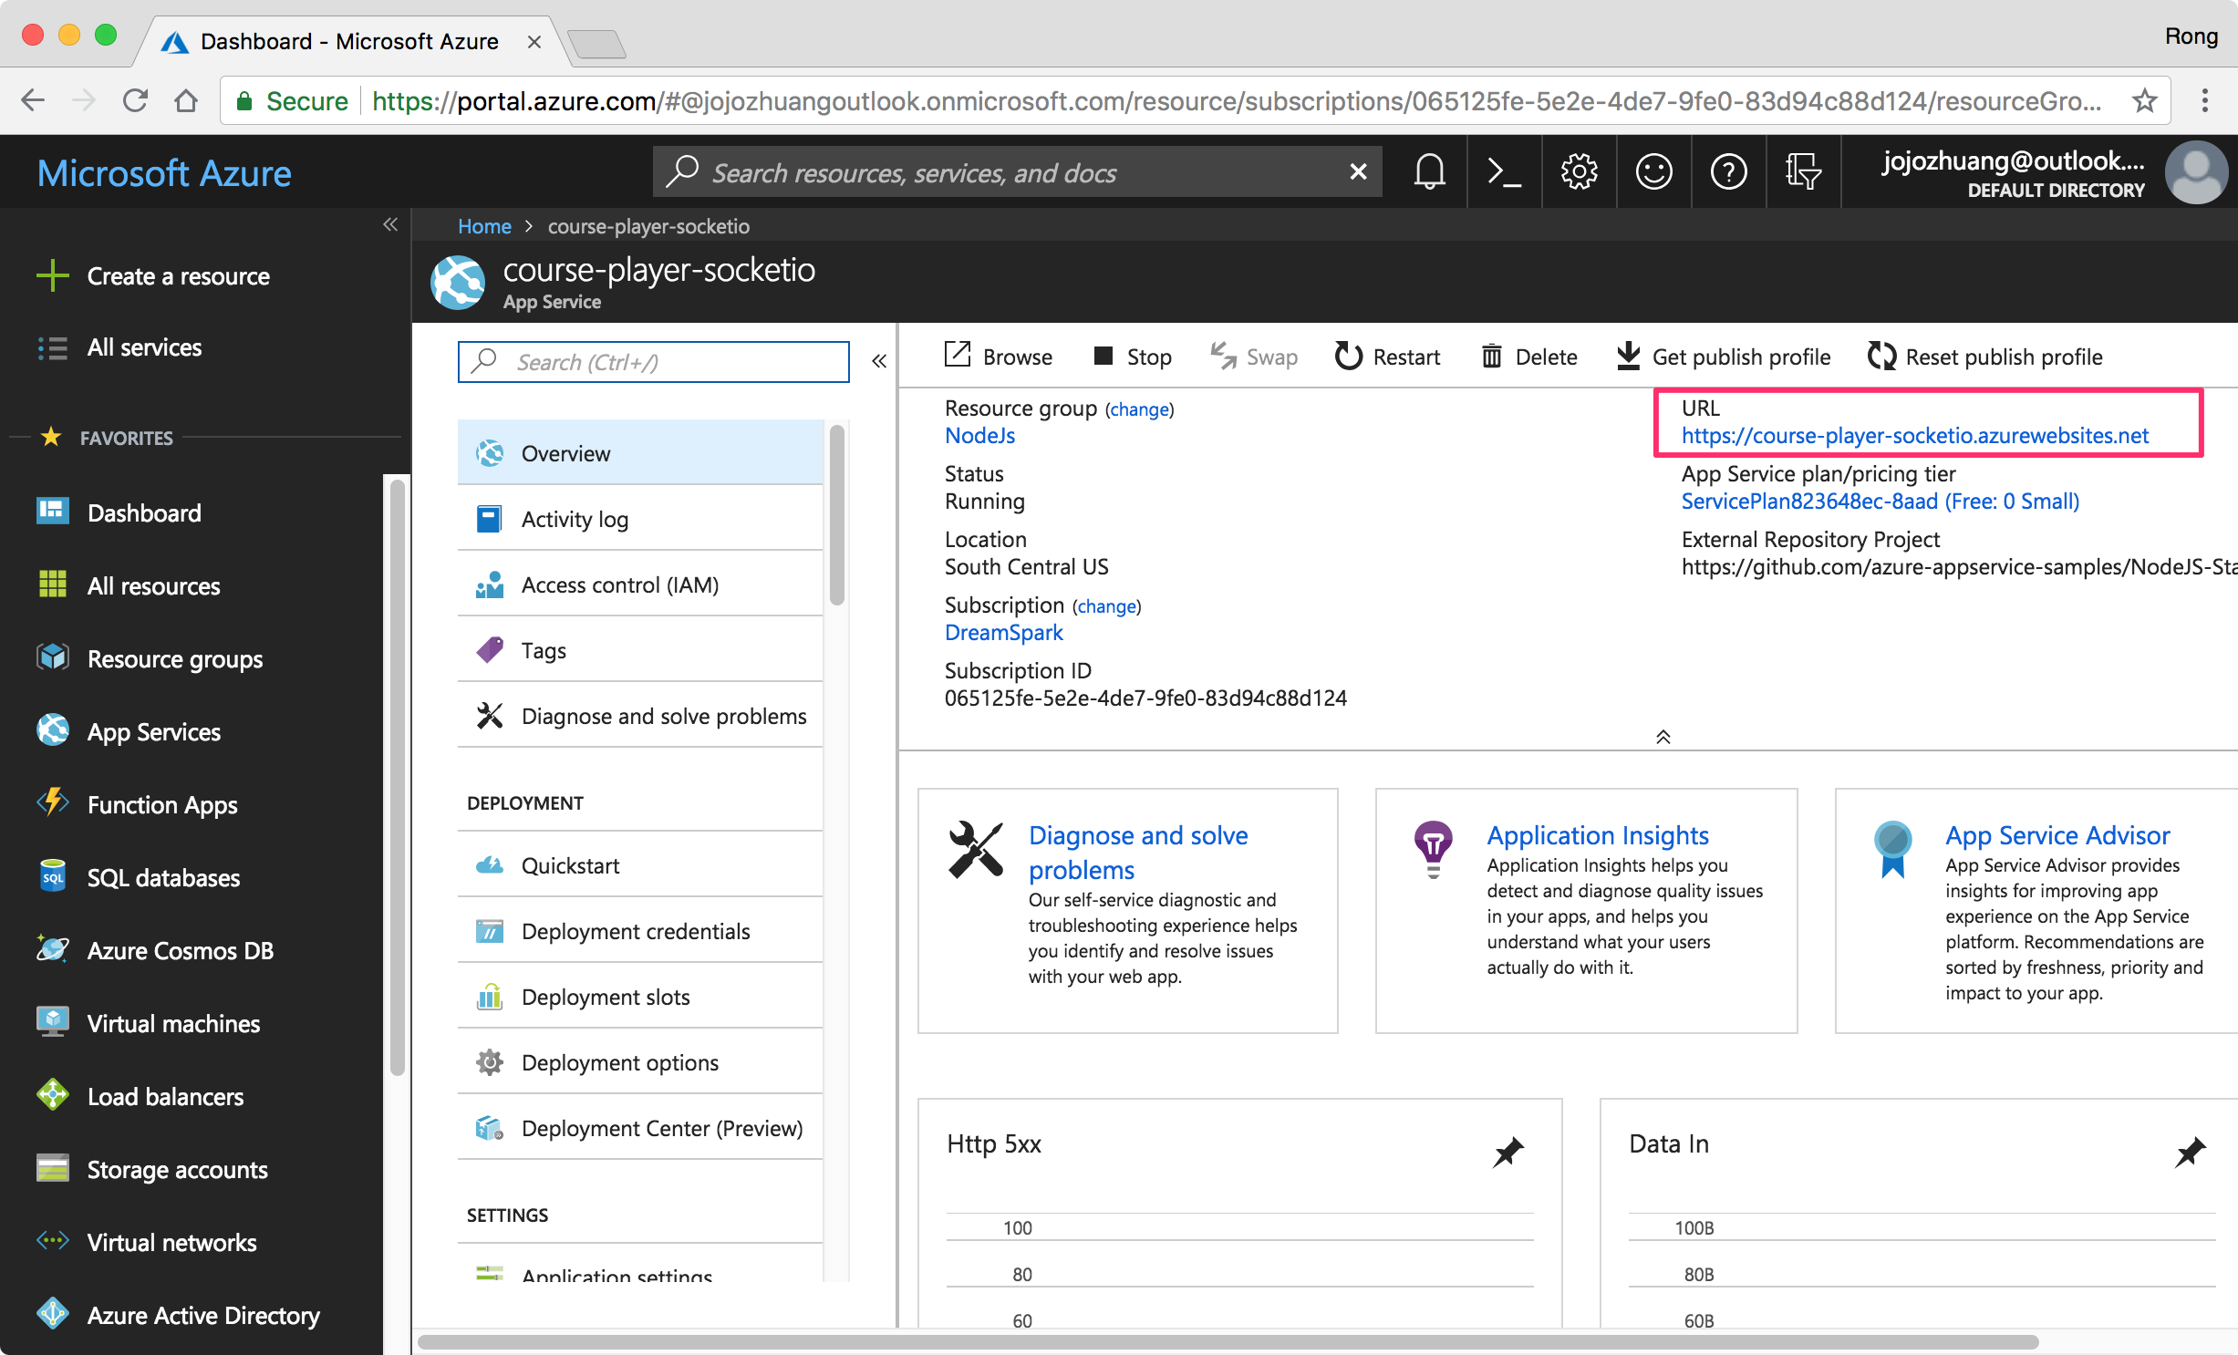The width and height of the screenshot is (2238, 1355).
Task: Click Reset publish profile
Action: (x=1985, y=357)
